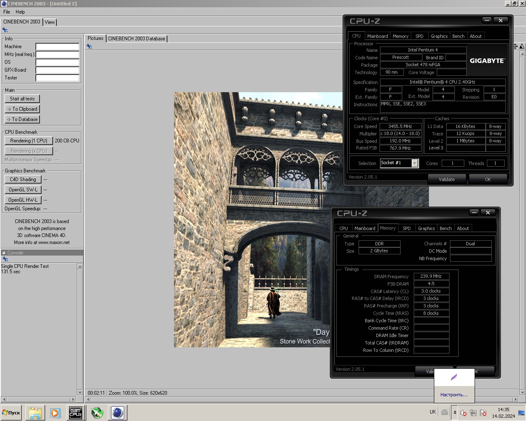Click the picture view horizontal scrollbar left arrow
The height and width of the screenshot is (421, 526).
[x=88, y=399]
